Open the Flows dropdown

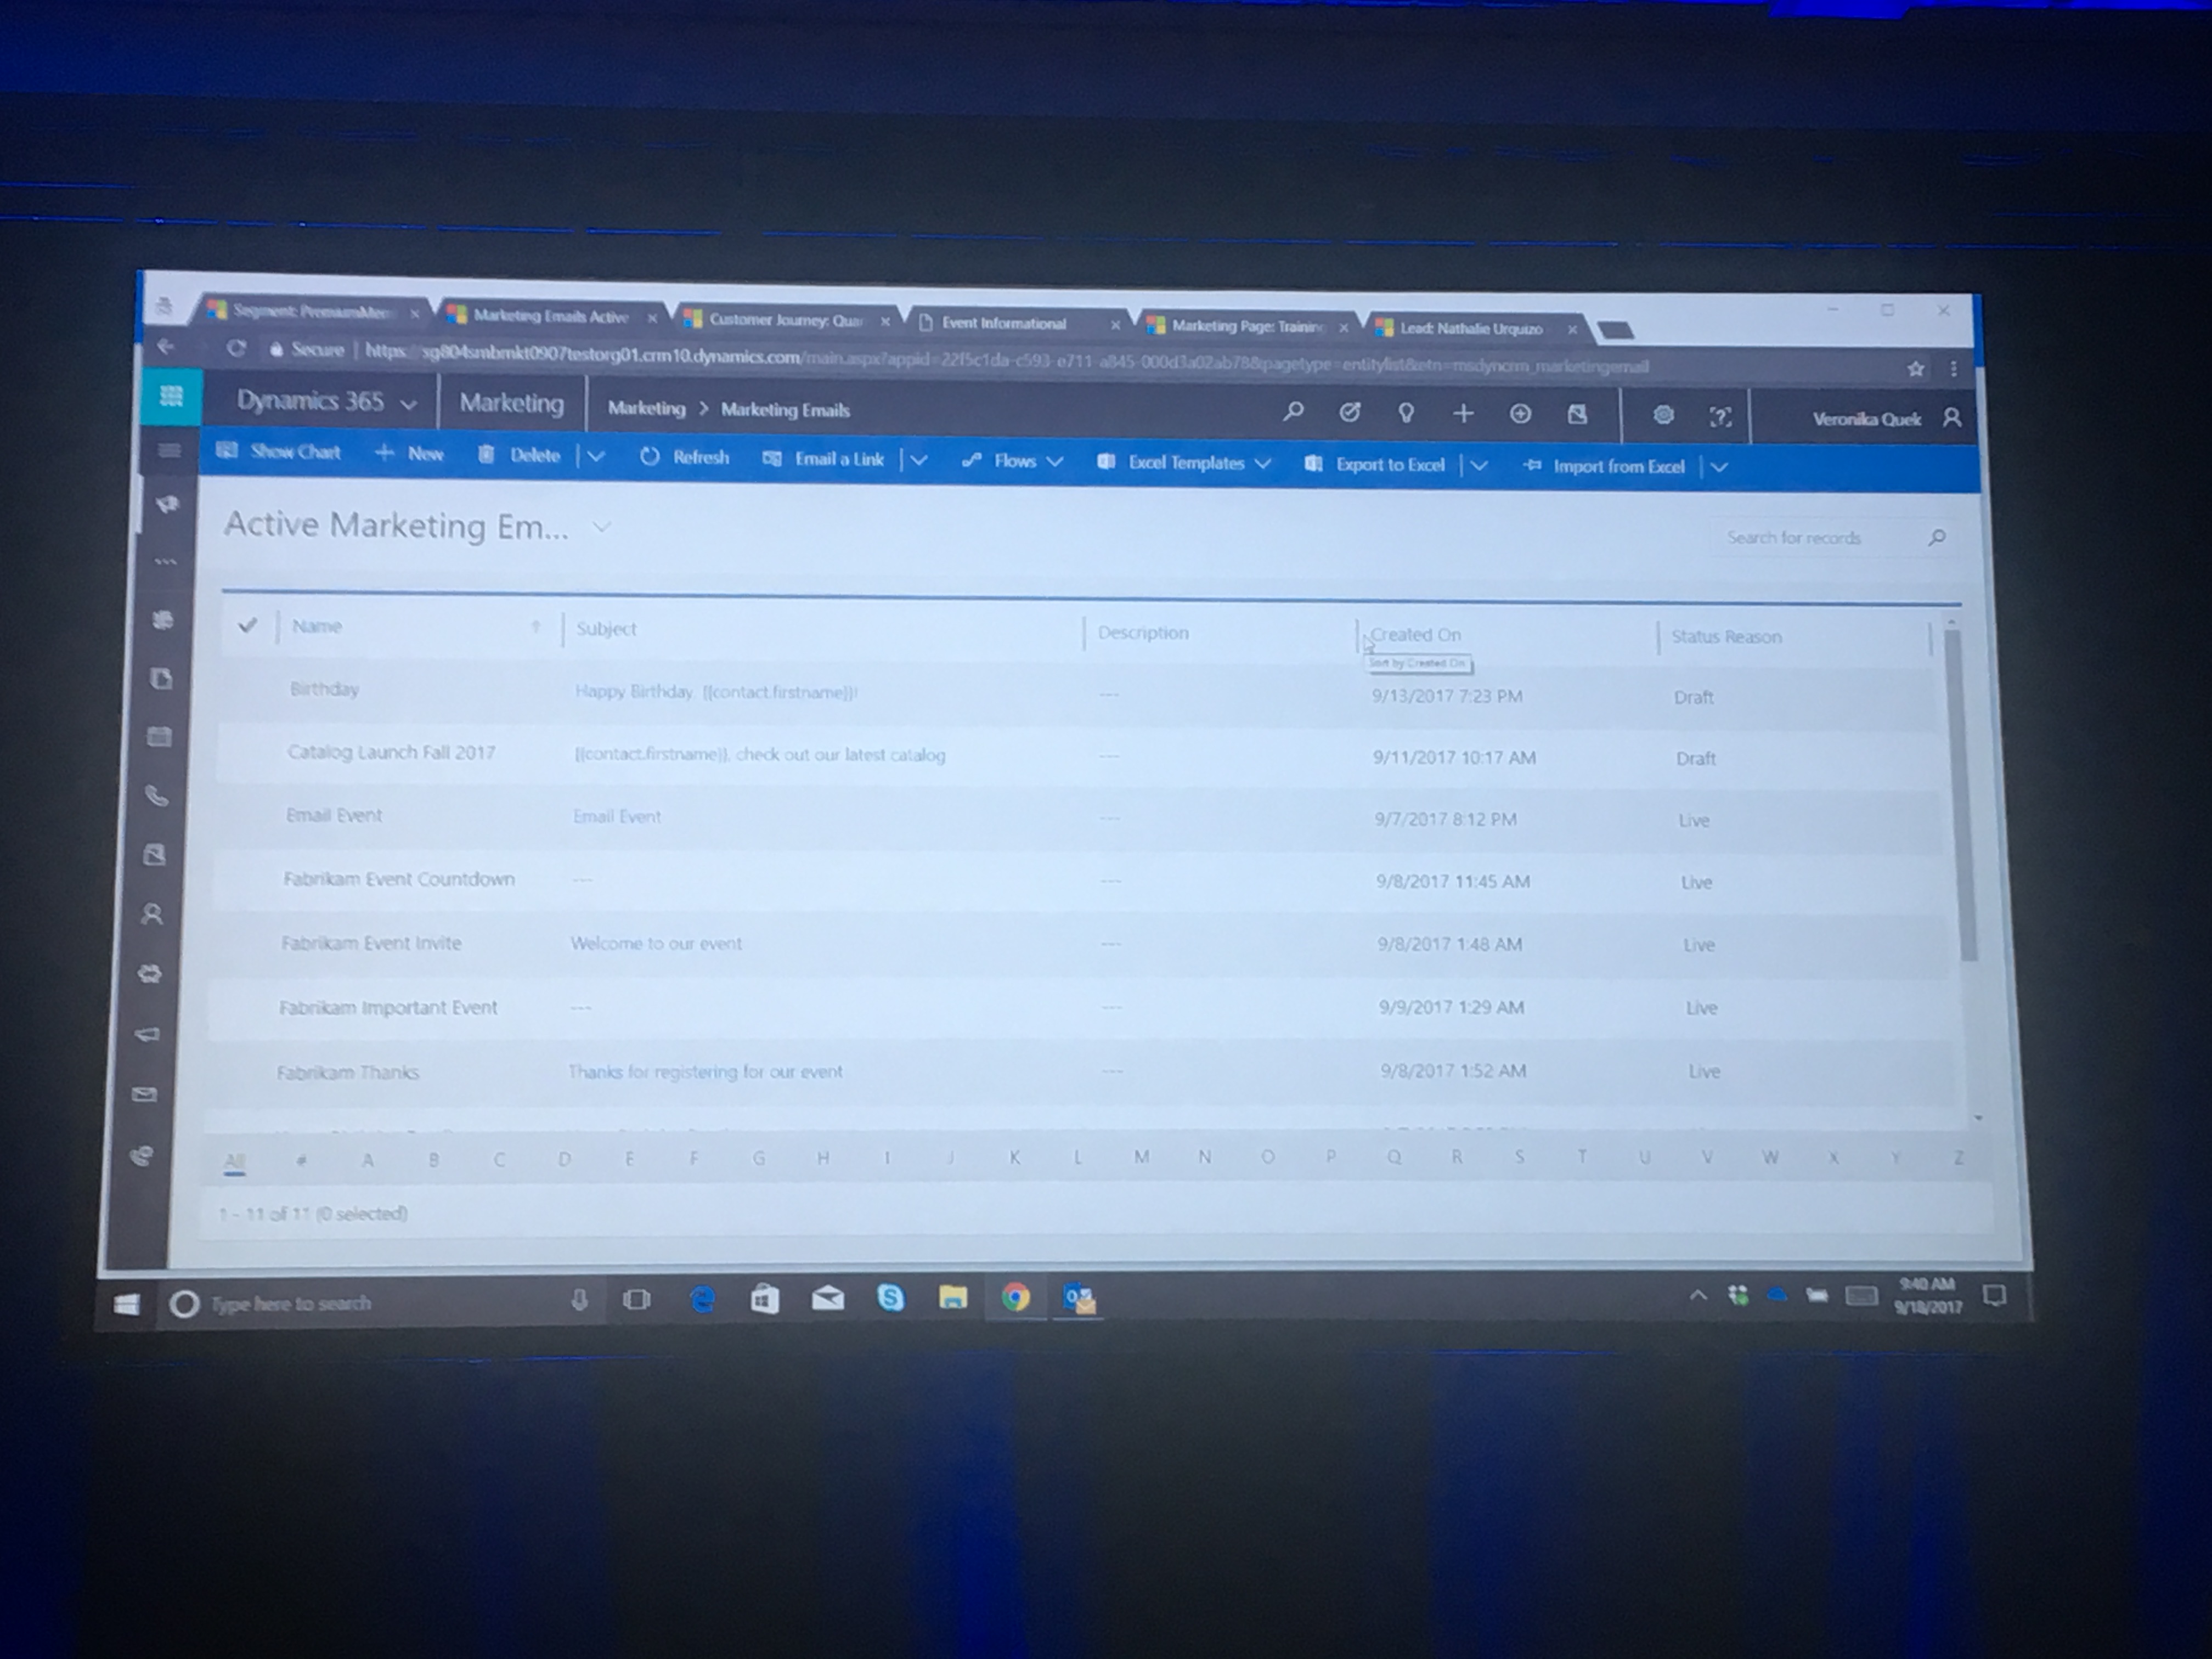coord(1012,461)
